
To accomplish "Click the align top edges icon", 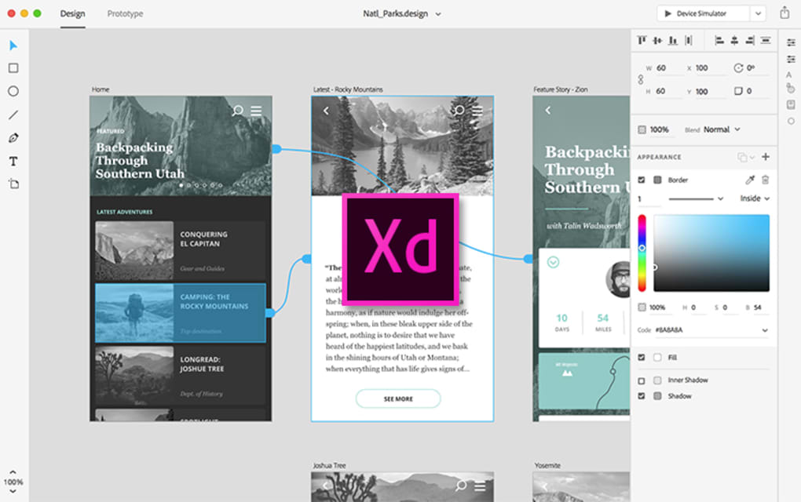I will coord(642,39).
